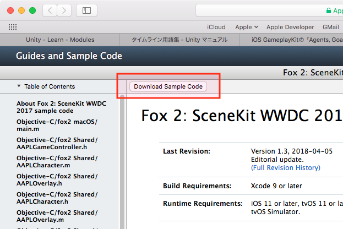Open the favorites grid icon

(13, 27)
